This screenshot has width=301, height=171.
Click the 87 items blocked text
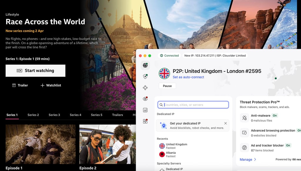(x=262, y=150)
